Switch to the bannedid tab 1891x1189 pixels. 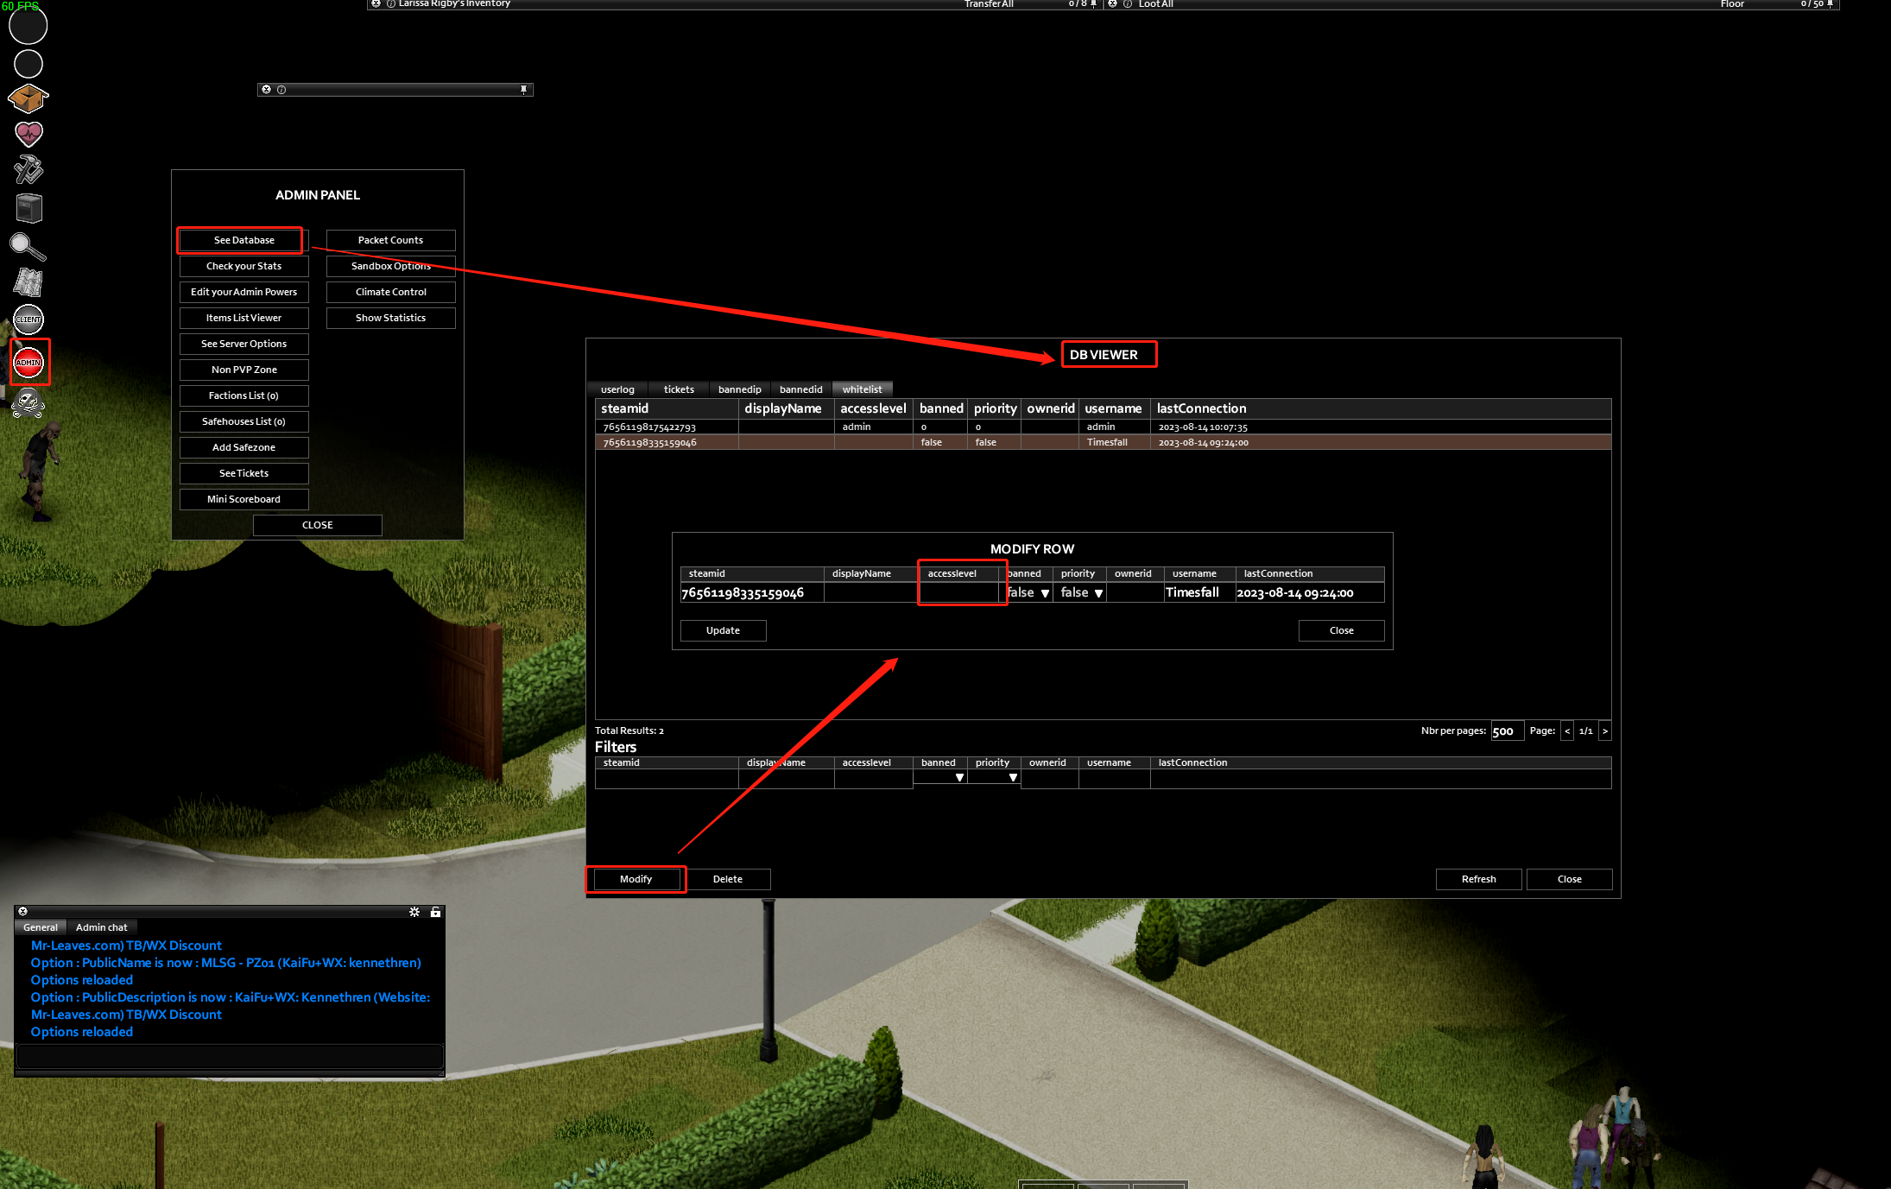point(801,389)
